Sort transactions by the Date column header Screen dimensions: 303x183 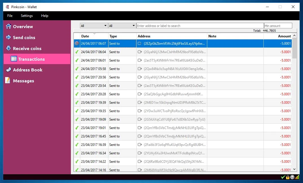click(94, 36)
